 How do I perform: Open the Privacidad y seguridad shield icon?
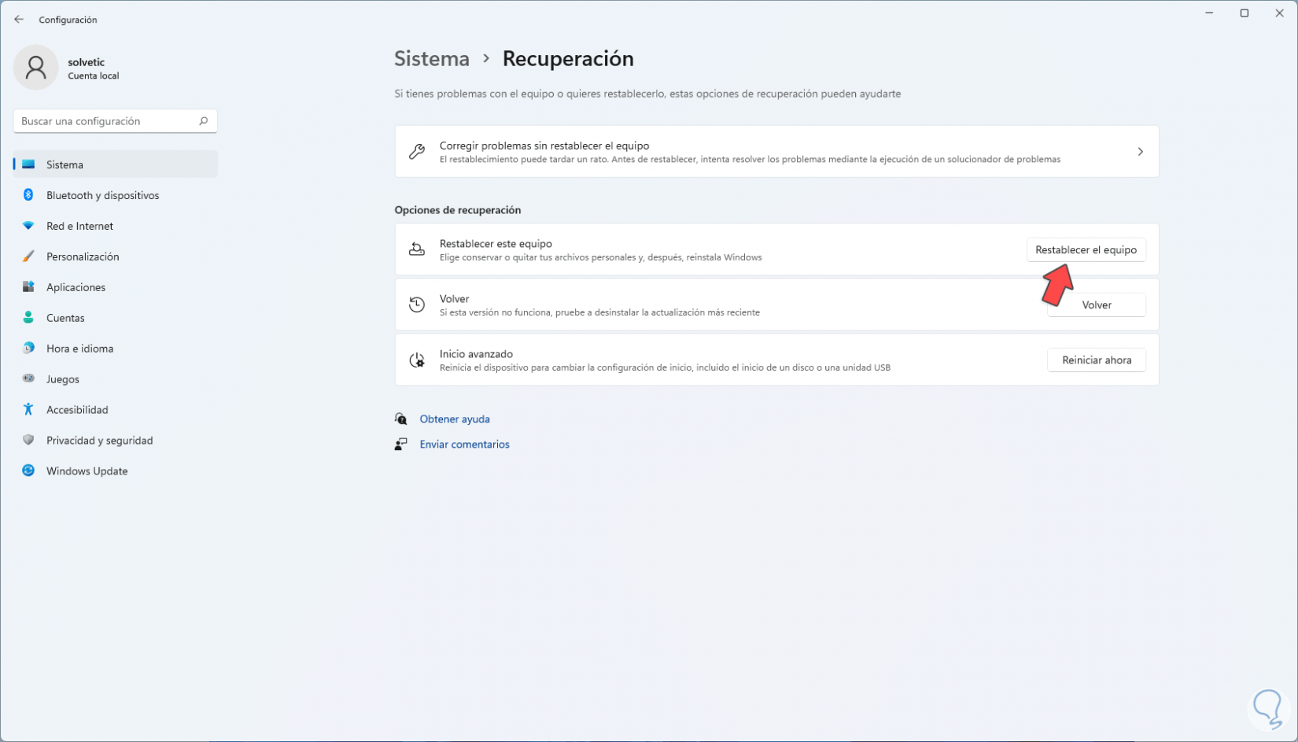tap(28, 441)
